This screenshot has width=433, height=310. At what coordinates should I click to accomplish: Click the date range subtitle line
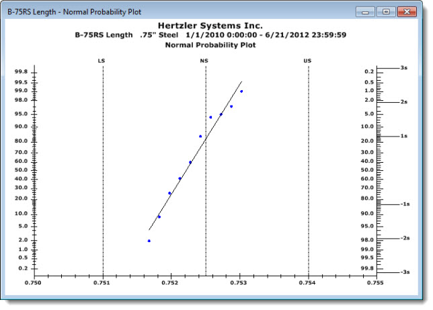[x=211, y=35]
